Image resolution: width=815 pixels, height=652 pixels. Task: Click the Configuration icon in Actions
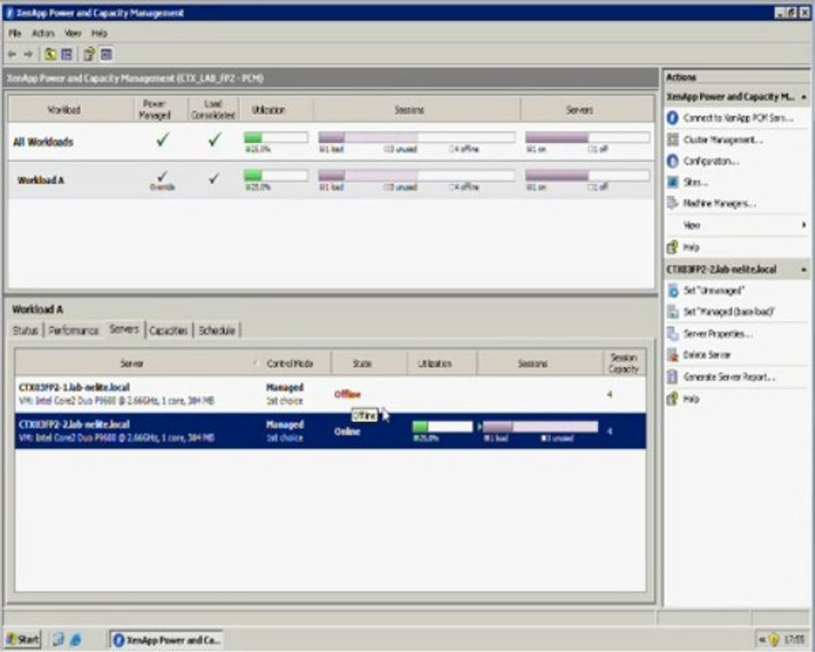click(x=673, y=160)
